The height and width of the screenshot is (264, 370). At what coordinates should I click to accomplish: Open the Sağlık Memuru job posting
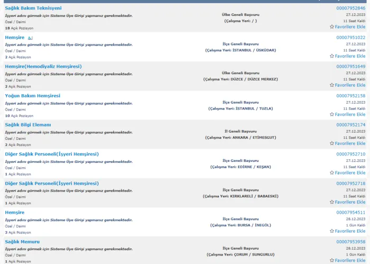point(22,242)
